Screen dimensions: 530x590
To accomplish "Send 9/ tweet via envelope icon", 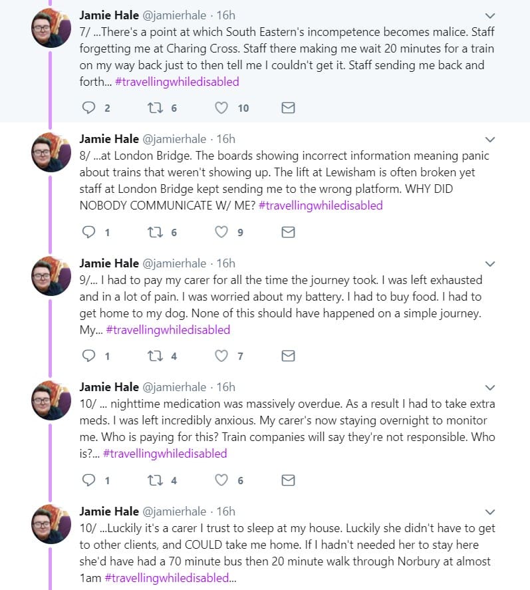I will point(288,356).
